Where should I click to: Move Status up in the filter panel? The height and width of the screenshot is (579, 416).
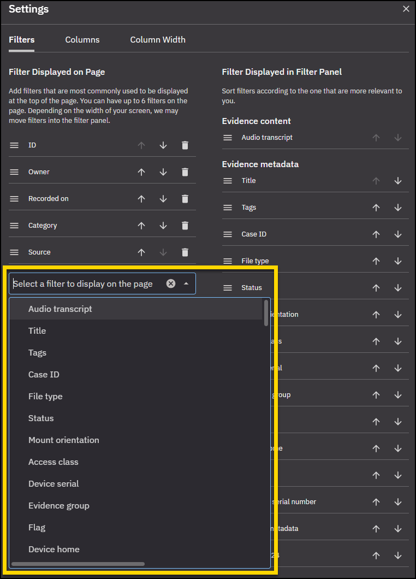pos(376,287)
